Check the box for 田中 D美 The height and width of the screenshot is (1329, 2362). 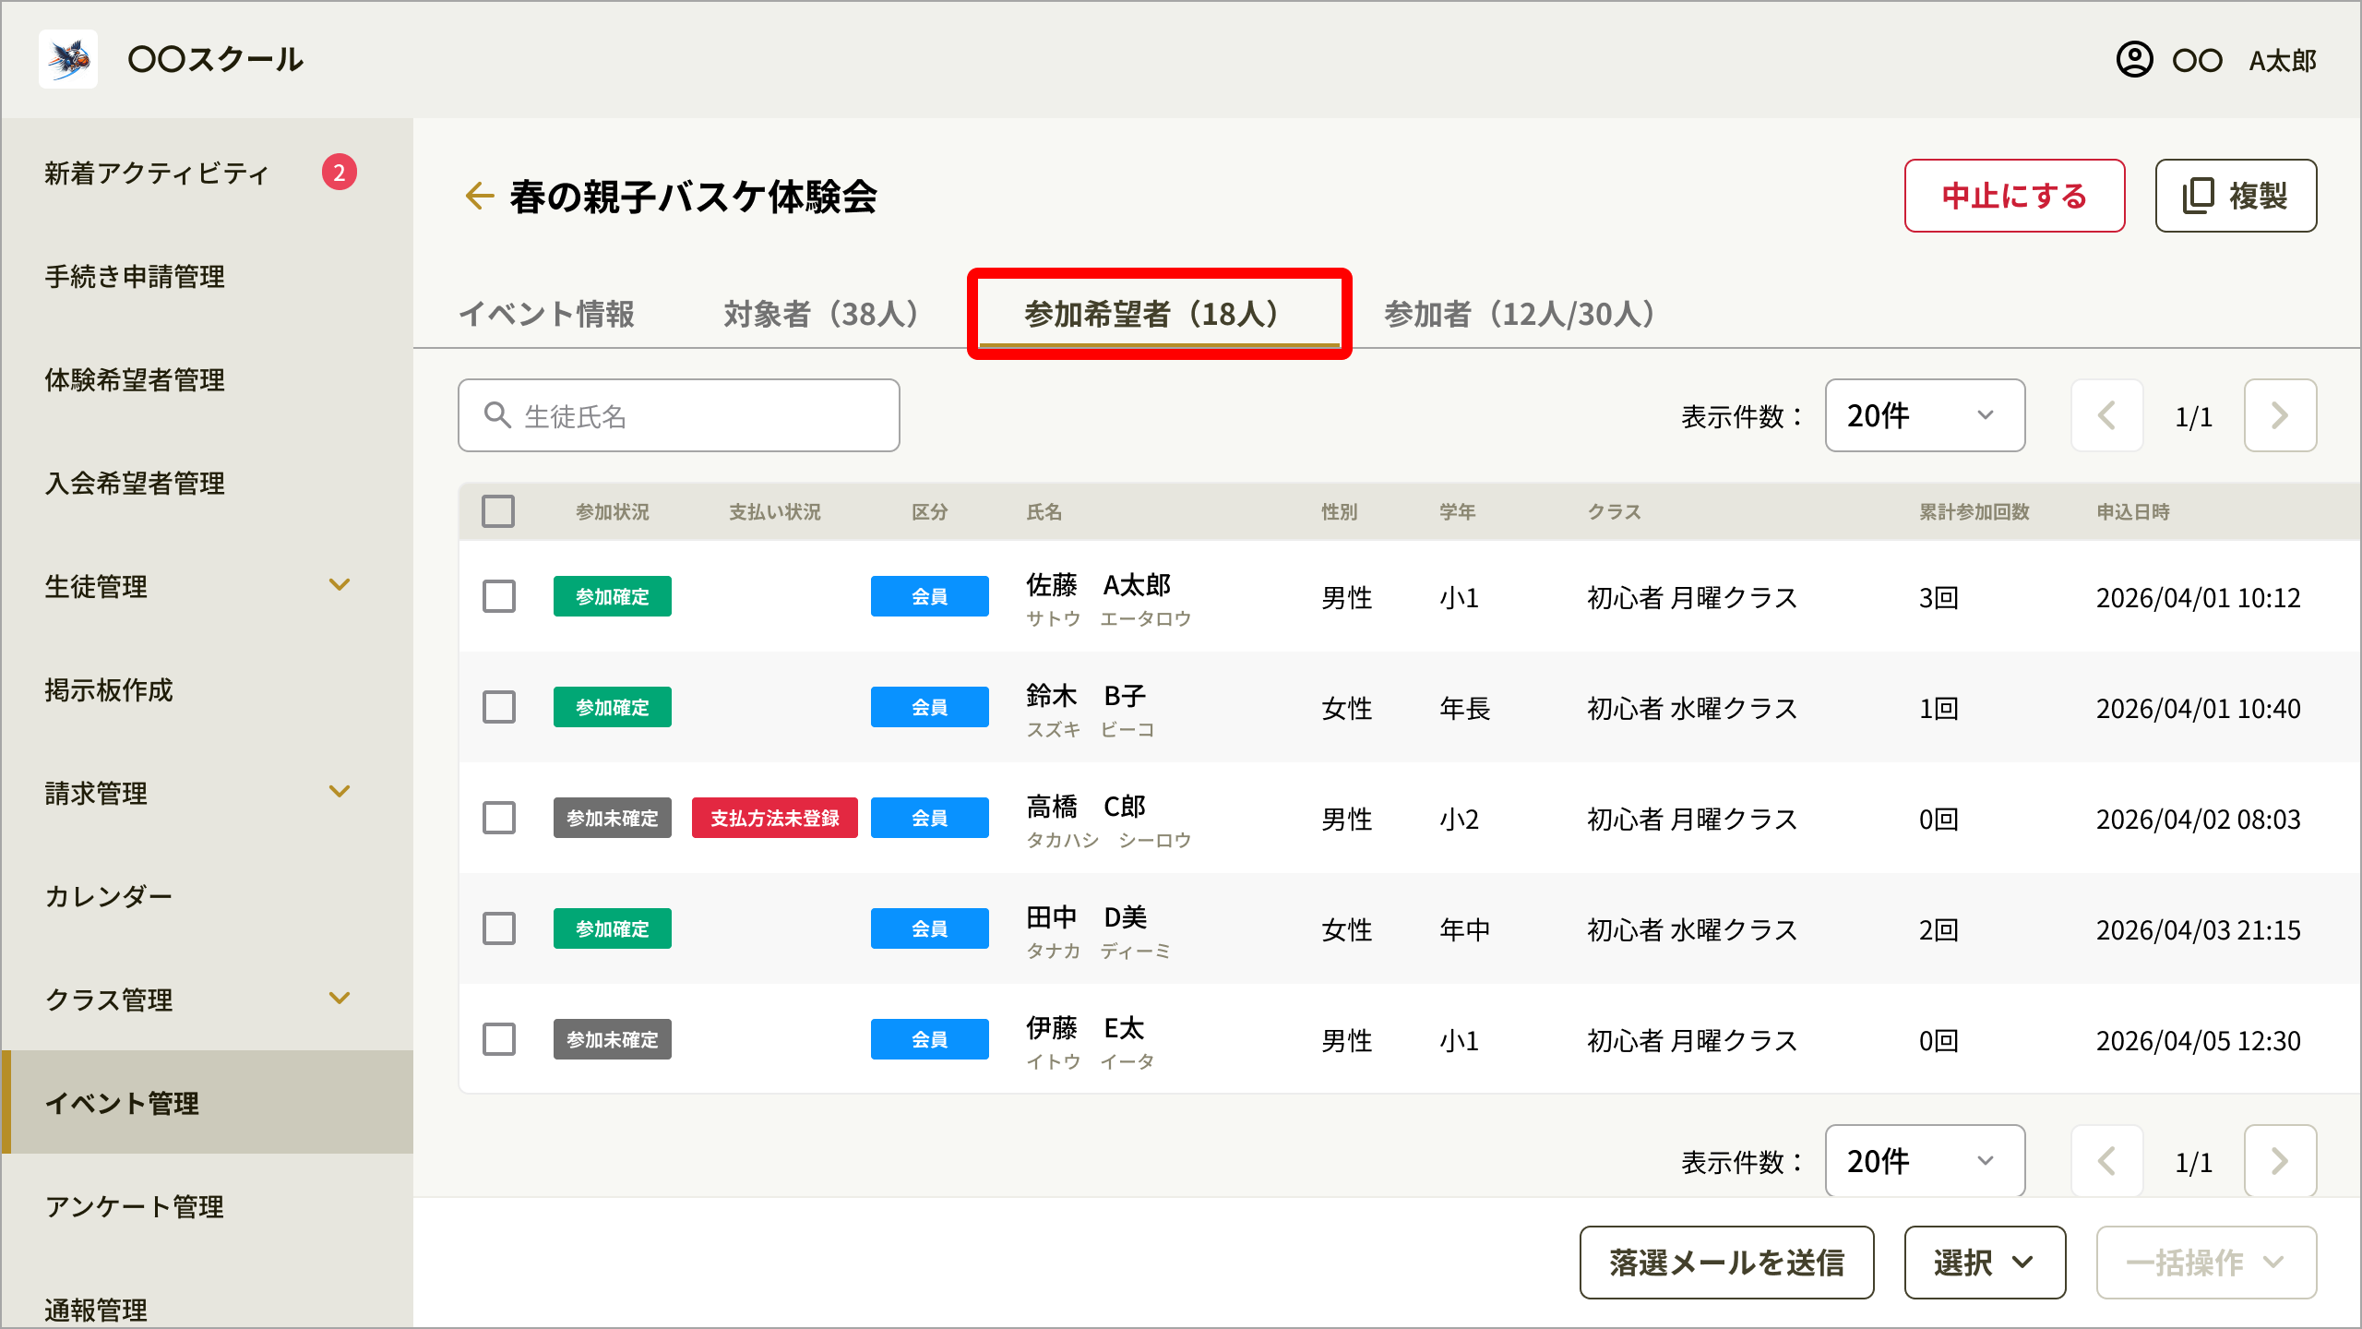499,928
